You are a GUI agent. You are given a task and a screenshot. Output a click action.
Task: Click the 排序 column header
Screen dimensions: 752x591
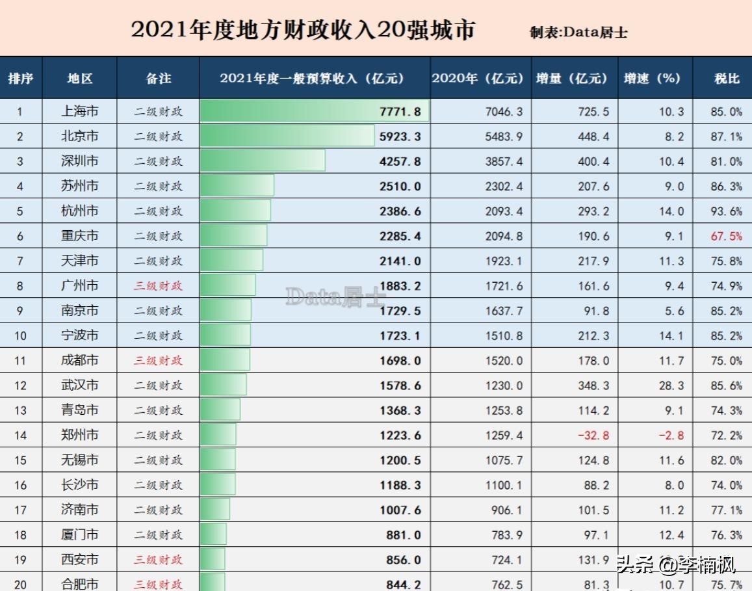[x=19, y=78]
